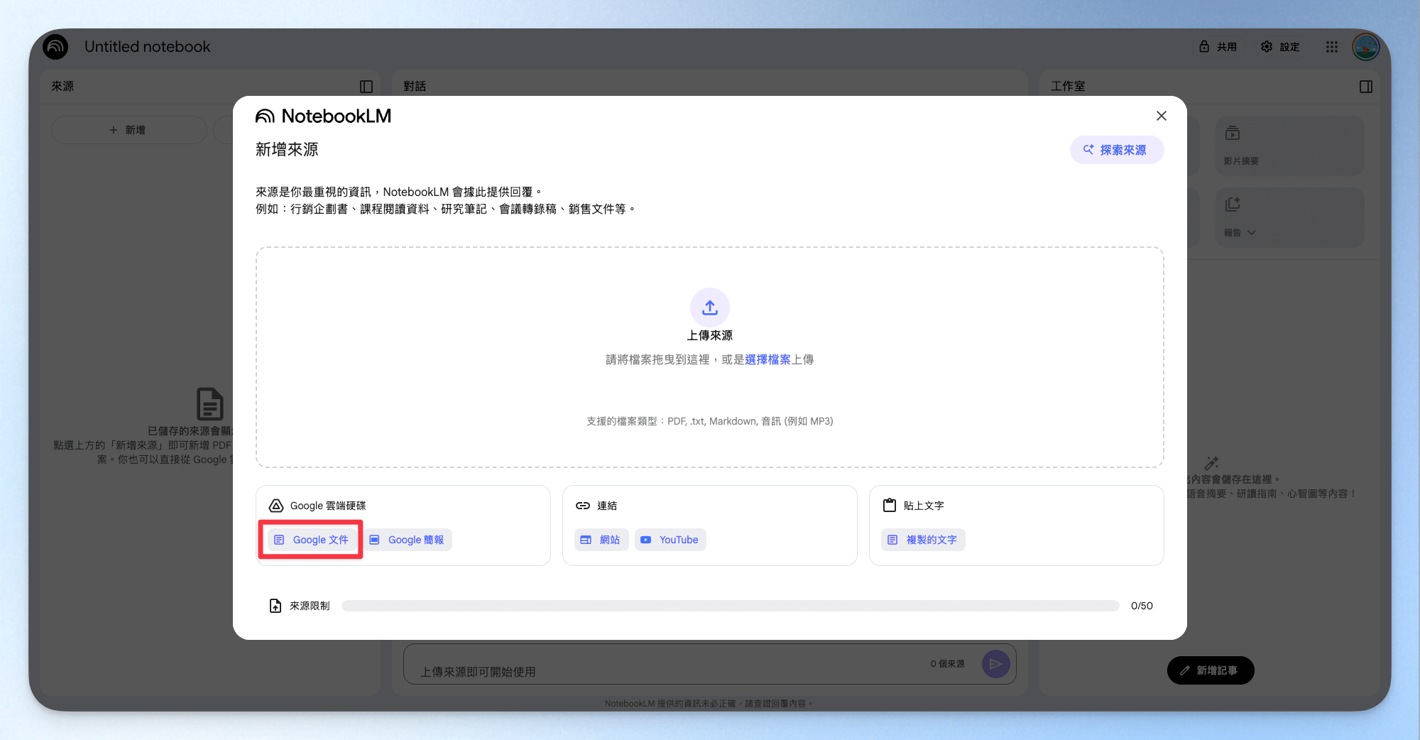Screen dimensions: 1420x740
Task: Choose Google 簡報 source option
Action: pos(408,540)
